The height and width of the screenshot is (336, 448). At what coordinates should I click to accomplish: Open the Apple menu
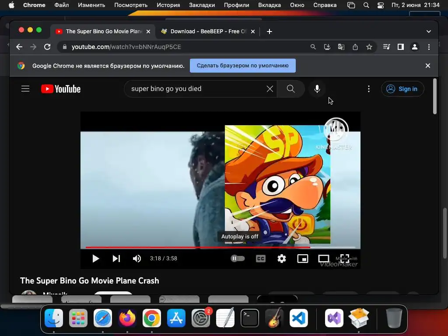click(11, 5)
